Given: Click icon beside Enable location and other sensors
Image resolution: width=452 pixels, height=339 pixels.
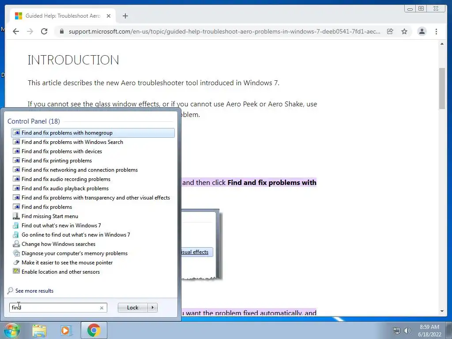Looking at the screenshot, I should (x=16, y=271).
